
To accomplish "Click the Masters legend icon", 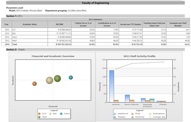I will [x=115, y=117].
